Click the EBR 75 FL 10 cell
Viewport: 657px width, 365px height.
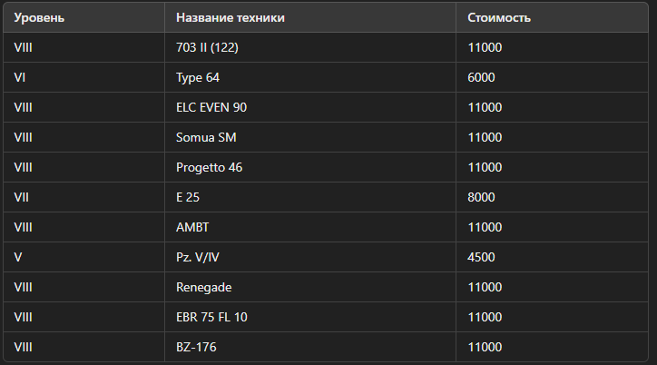[211, 317]
